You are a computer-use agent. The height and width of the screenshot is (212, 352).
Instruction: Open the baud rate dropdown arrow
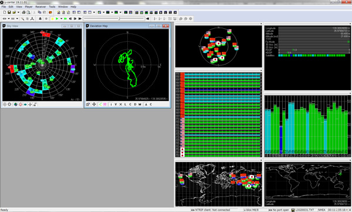click(x=17, y=19)
